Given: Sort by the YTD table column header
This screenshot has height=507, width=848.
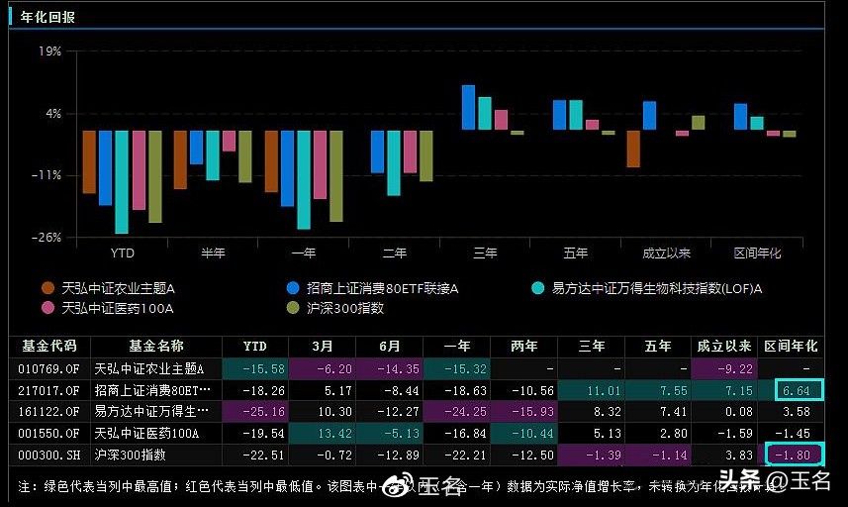Looking at the screenshot, I should (254, 347).
